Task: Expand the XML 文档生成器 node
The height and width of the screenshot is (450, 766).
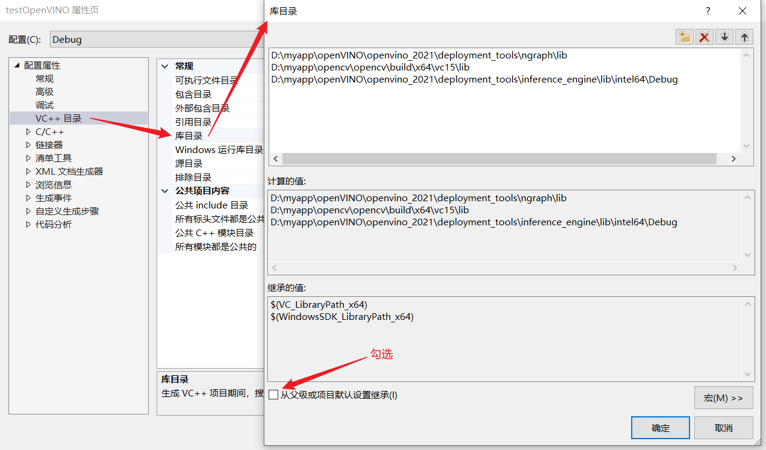Action: (x=28, y=171)
